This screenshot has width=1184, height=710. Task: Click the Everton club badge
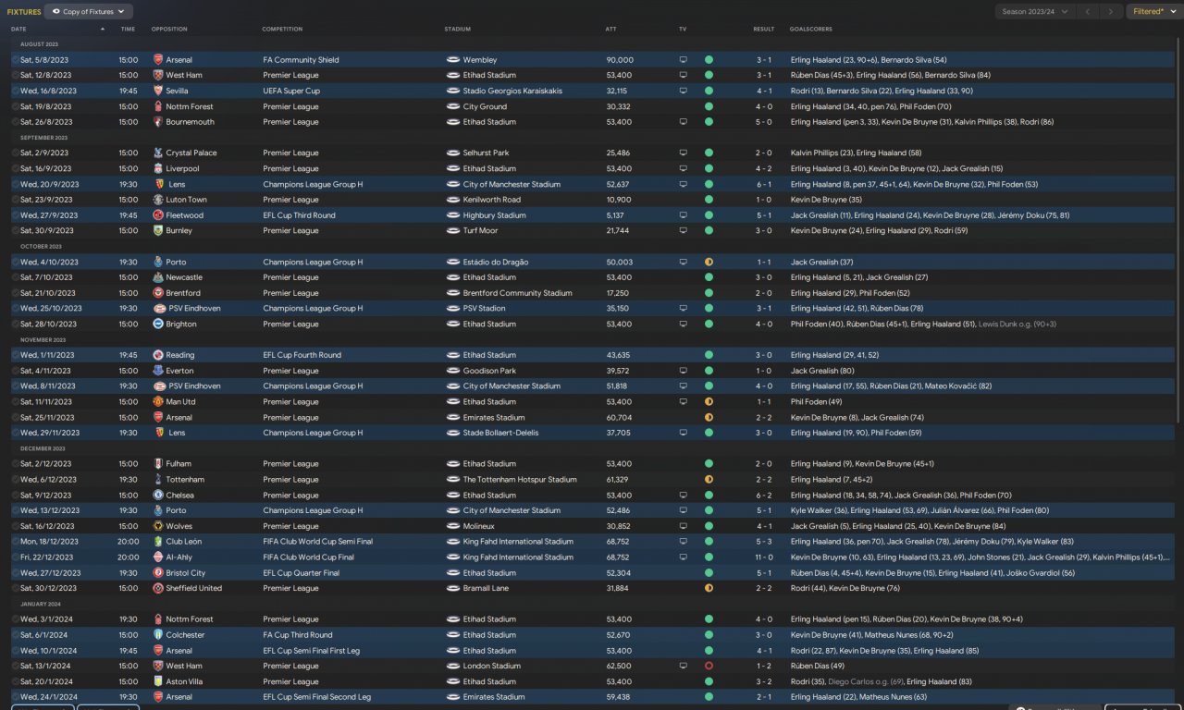(158, 371)
